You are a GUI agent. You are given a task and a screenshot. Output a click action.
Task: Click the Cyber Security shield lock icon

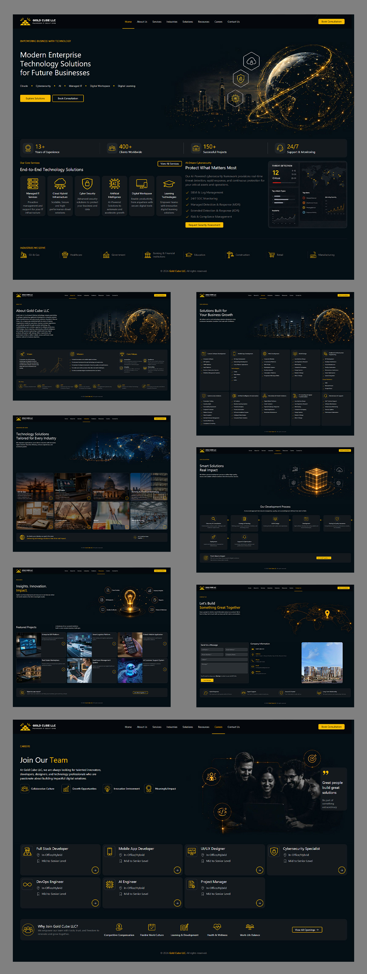point(87,184)
